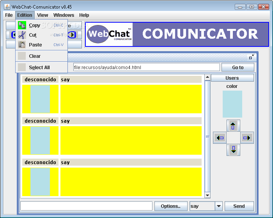Click the Go to button

(x=238, y=67)
